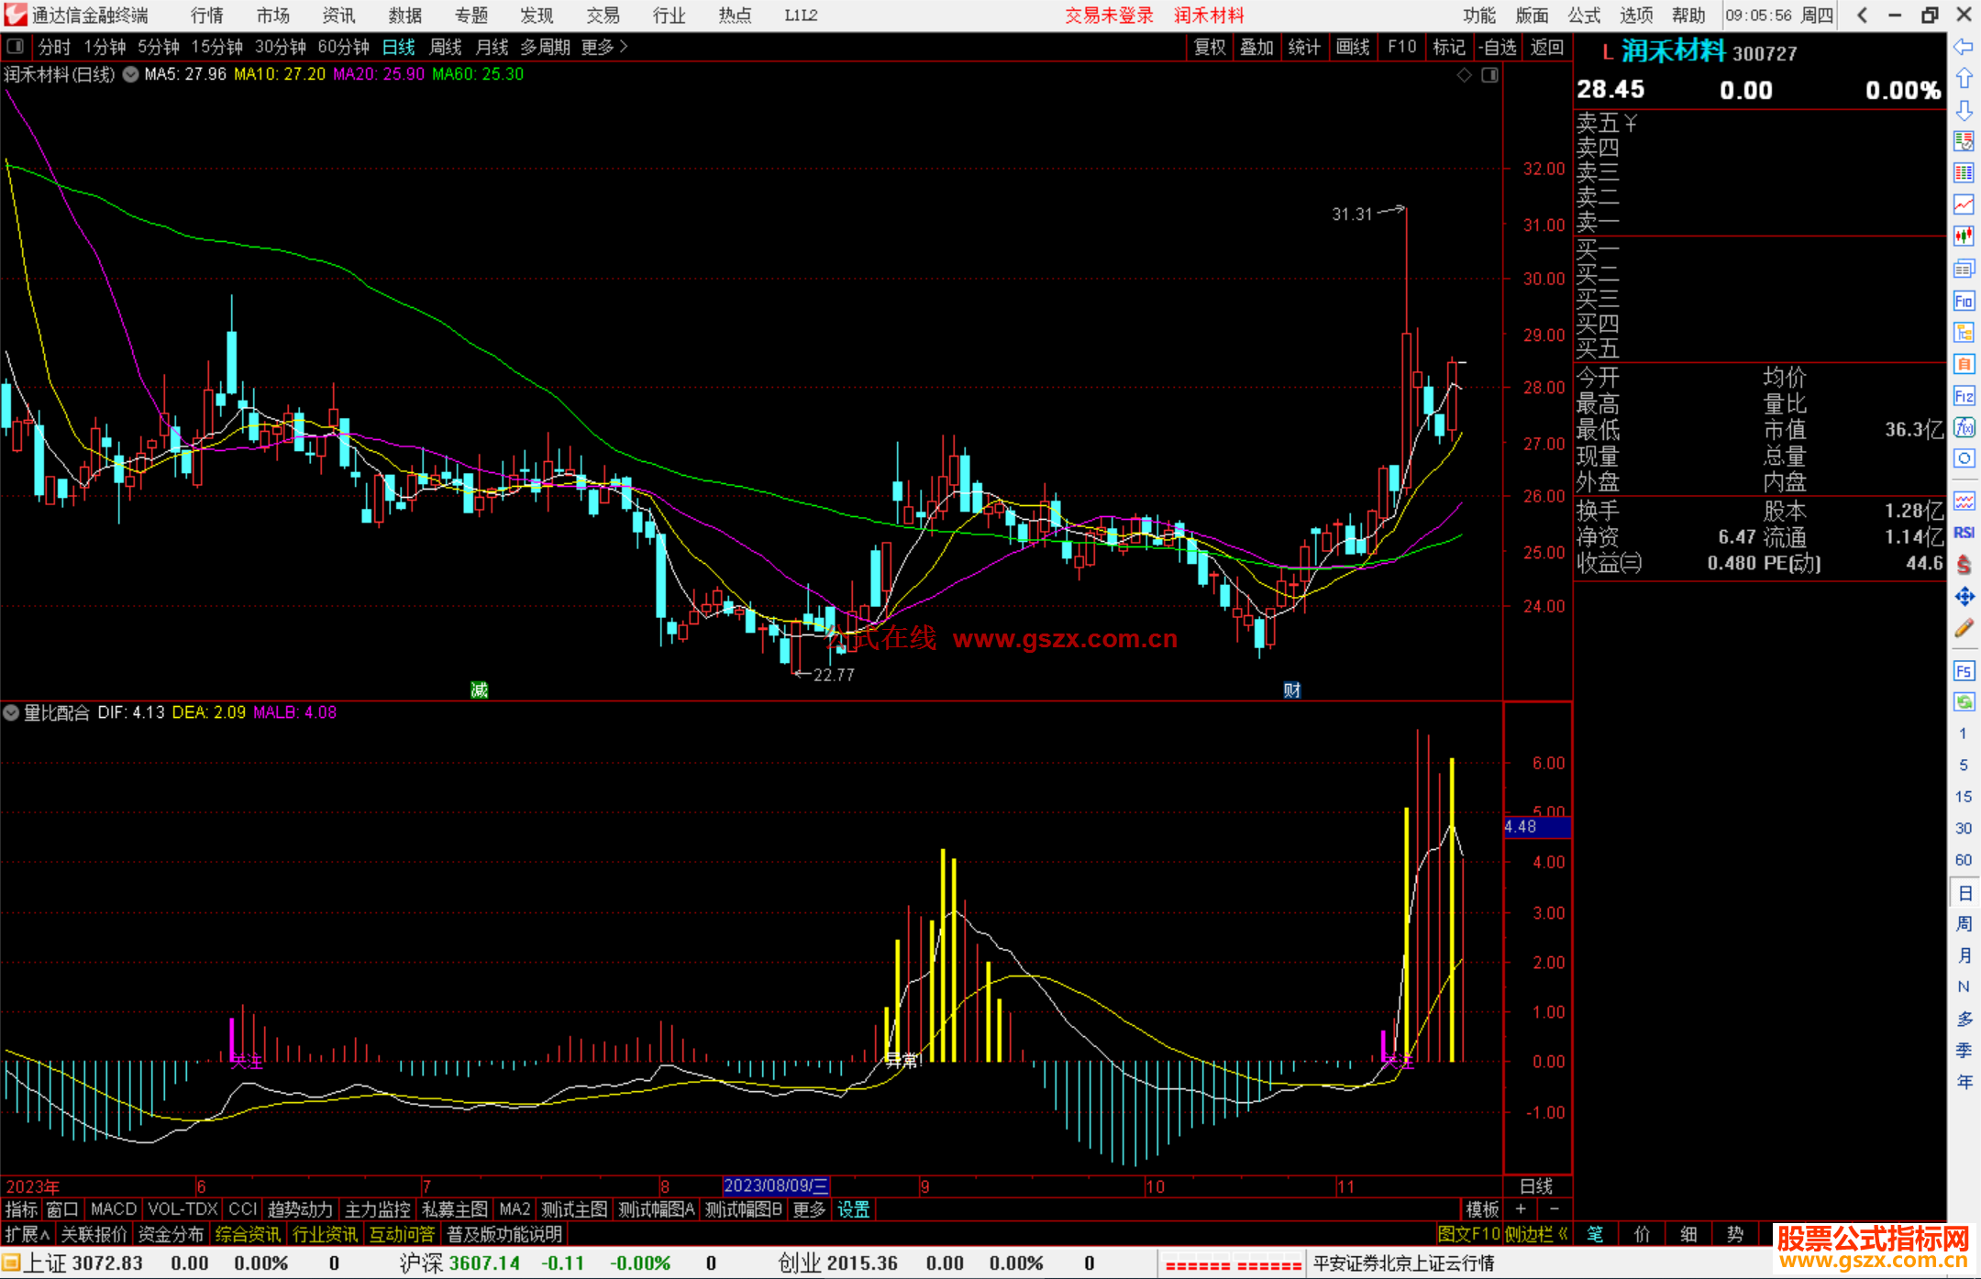
Task: Click the blue left-arrow back icon
Action: click(x=1964, y=47)
